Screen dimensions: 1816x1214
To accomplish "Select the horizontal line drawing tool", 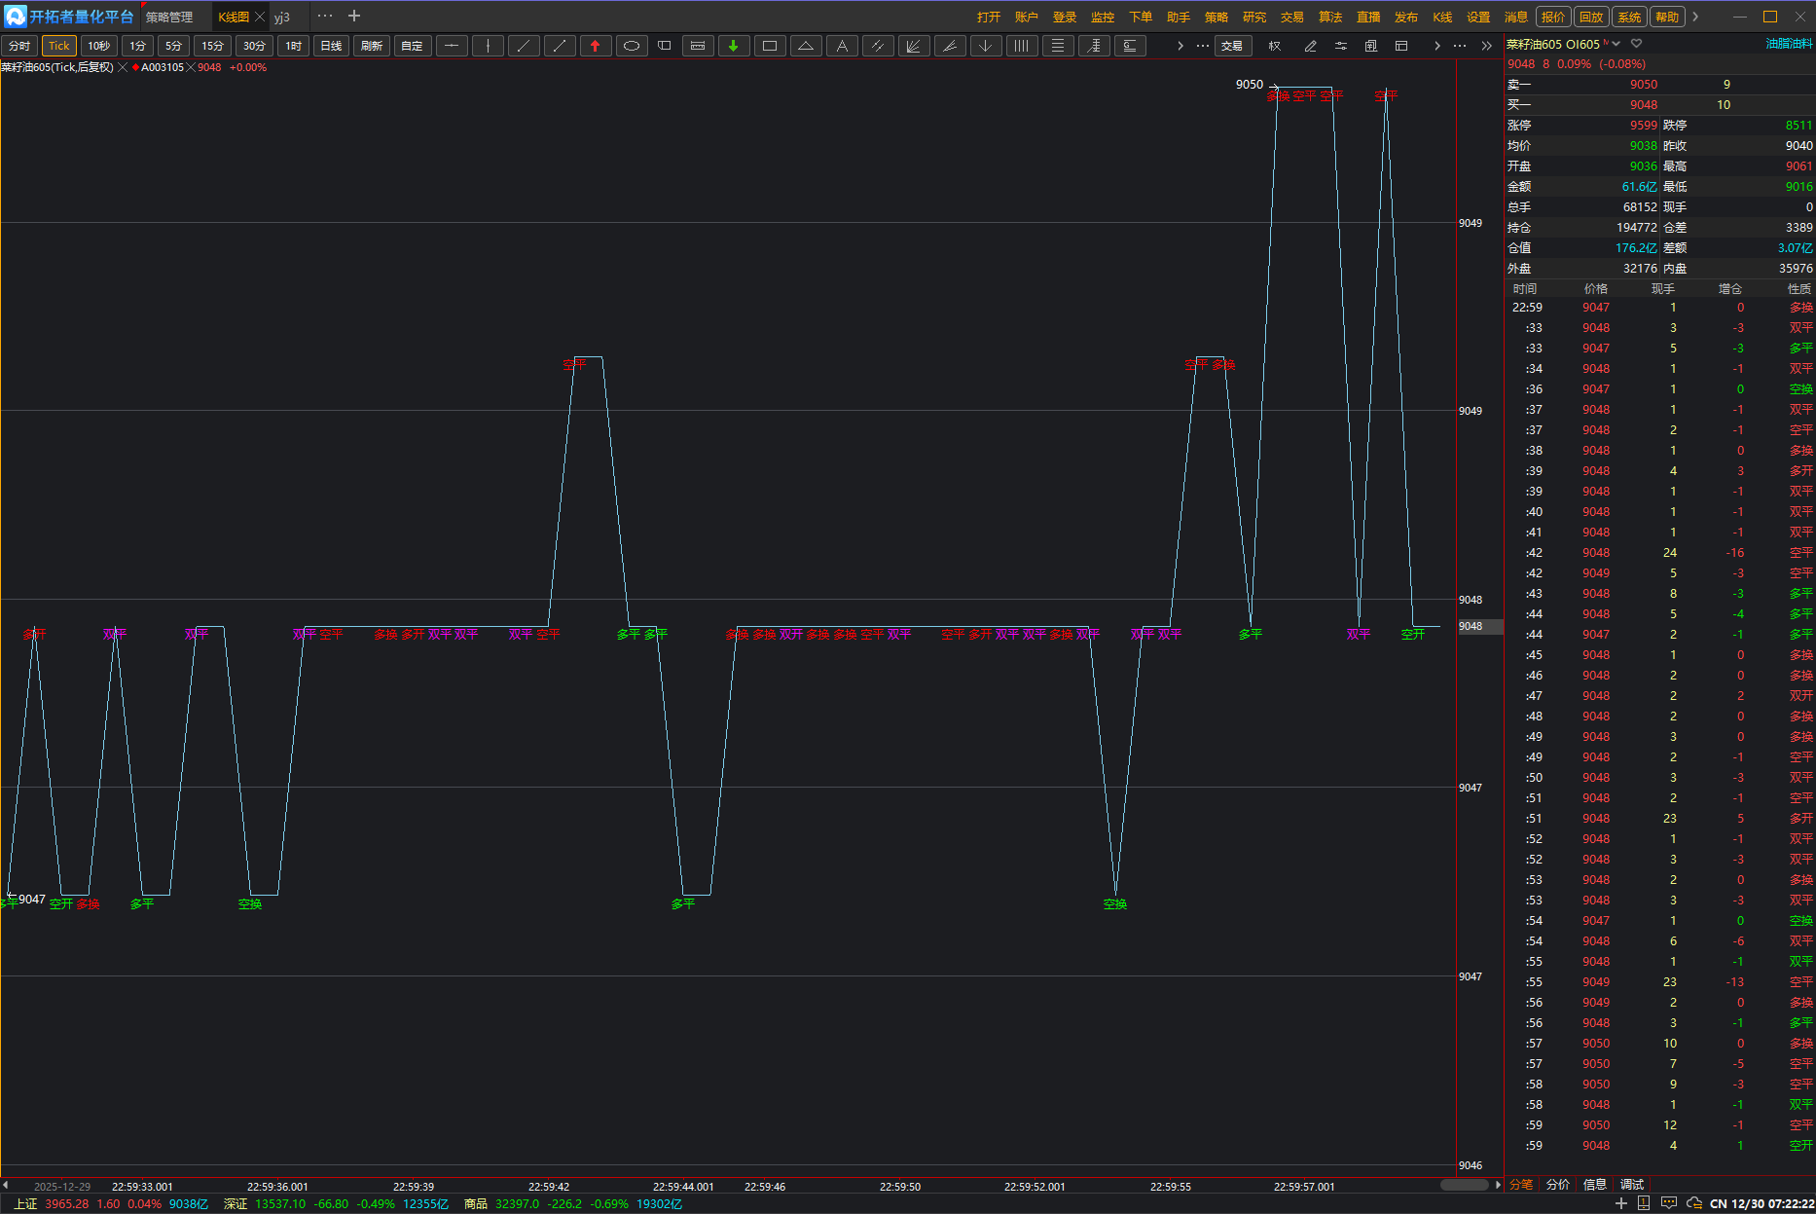I will (452, 46).
